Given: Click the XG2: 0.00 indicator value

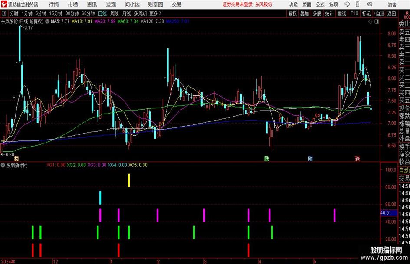Looking at the screenshot, I should click(76, 165).
